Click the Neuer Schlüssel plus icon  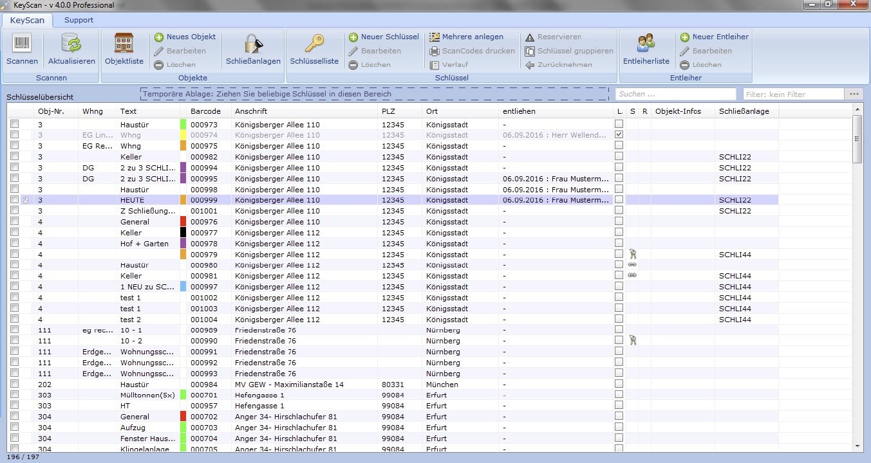coord(353,37)
